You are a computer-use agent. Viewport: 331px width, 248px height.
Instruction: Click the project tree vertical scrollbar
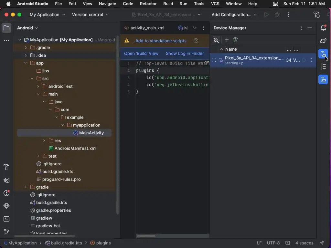118,125
